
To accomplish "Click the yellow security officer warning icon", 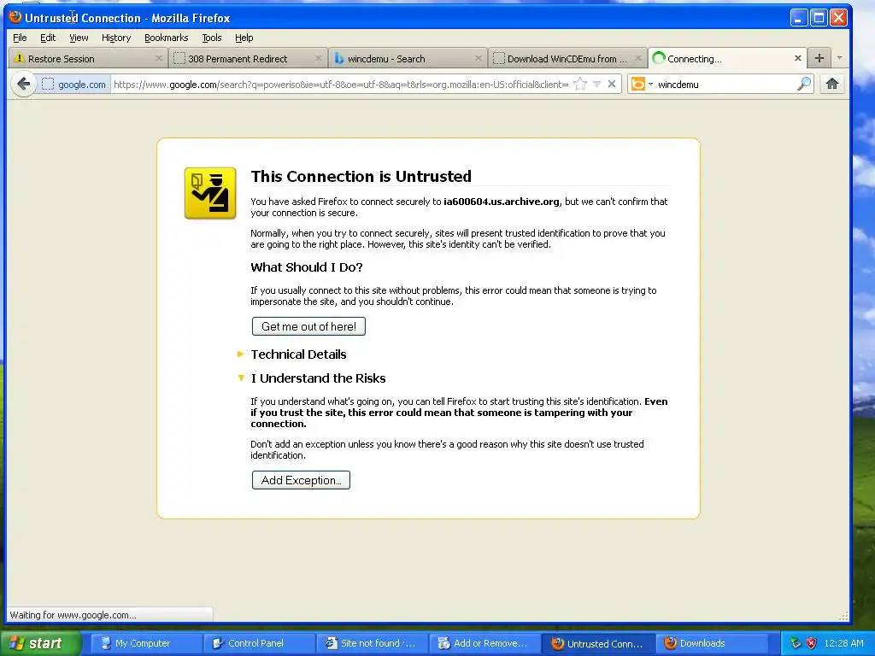I will tap(210, 193).
